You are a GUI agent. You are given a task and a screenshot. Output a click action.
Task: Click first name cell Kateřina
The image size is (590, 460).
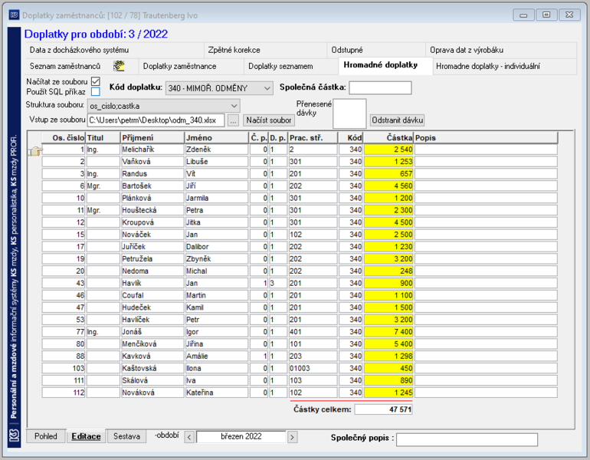(x=216, y=393)
